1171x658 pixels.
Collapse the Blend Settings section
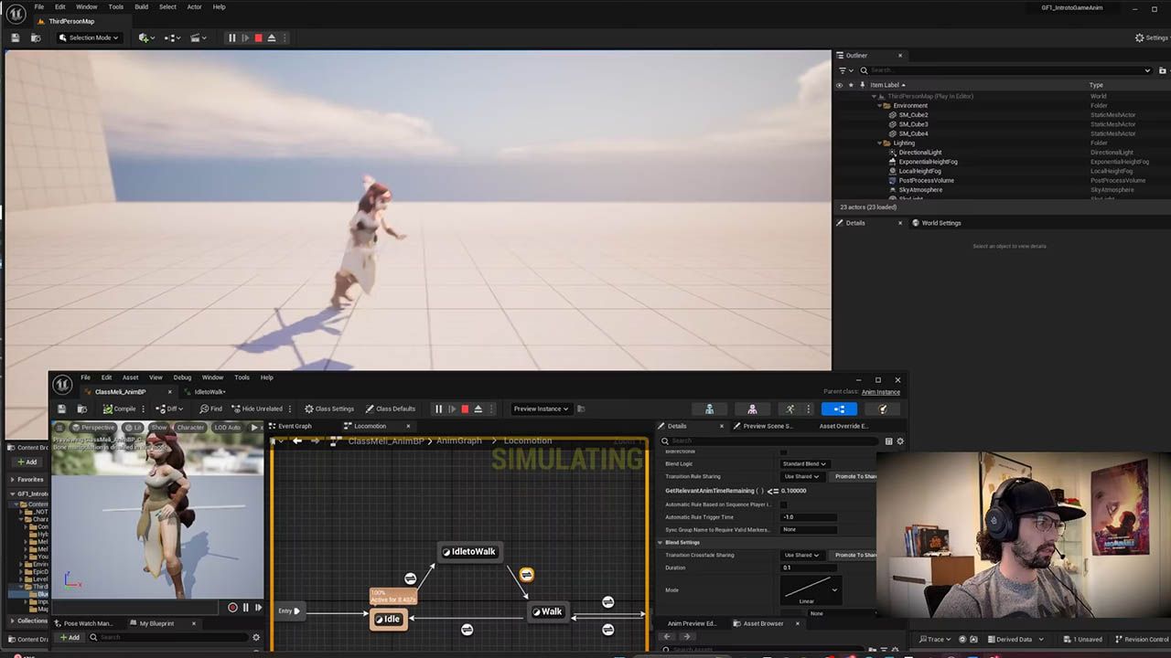[661, 542]
